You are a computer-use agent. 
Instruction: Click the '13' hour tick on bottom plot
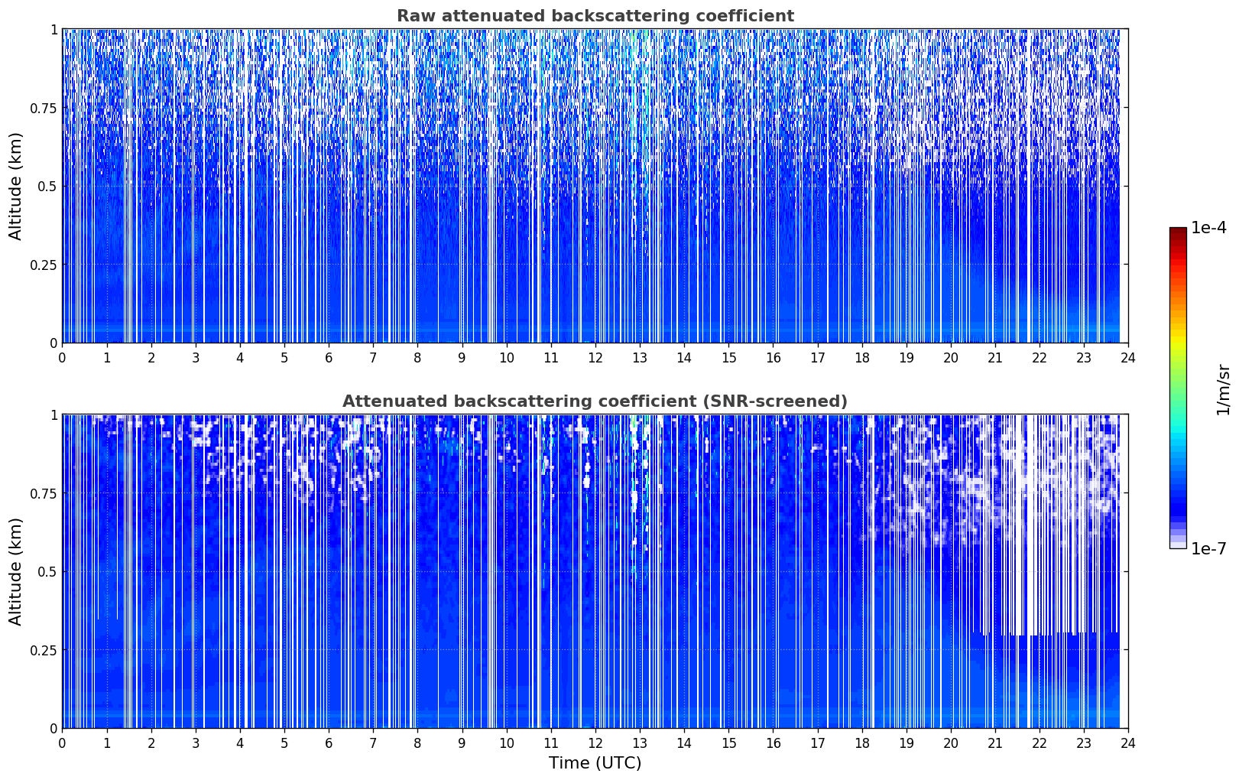(640, 743)
